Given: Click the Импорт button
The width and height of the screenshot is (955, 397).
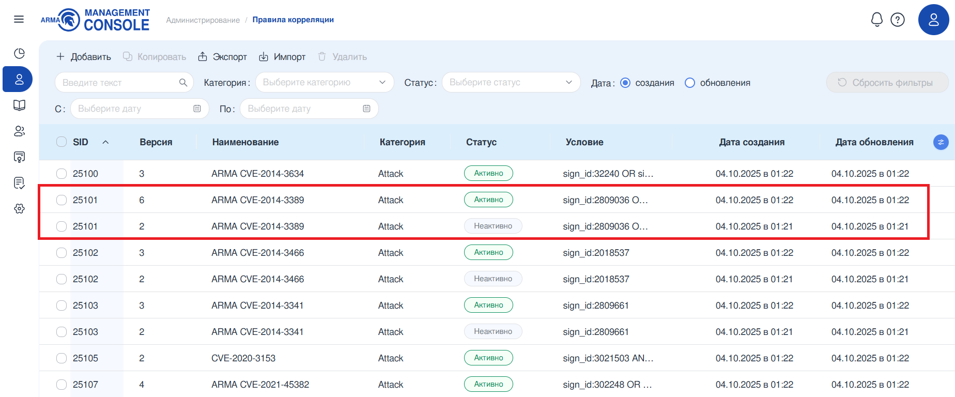Looking at the screenshot, I should click(x=282, y=57).
